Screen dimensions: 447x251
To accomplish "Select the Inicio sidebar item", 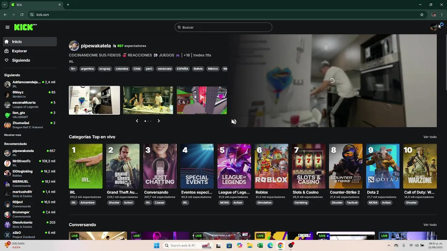I will tap(30, 41).
